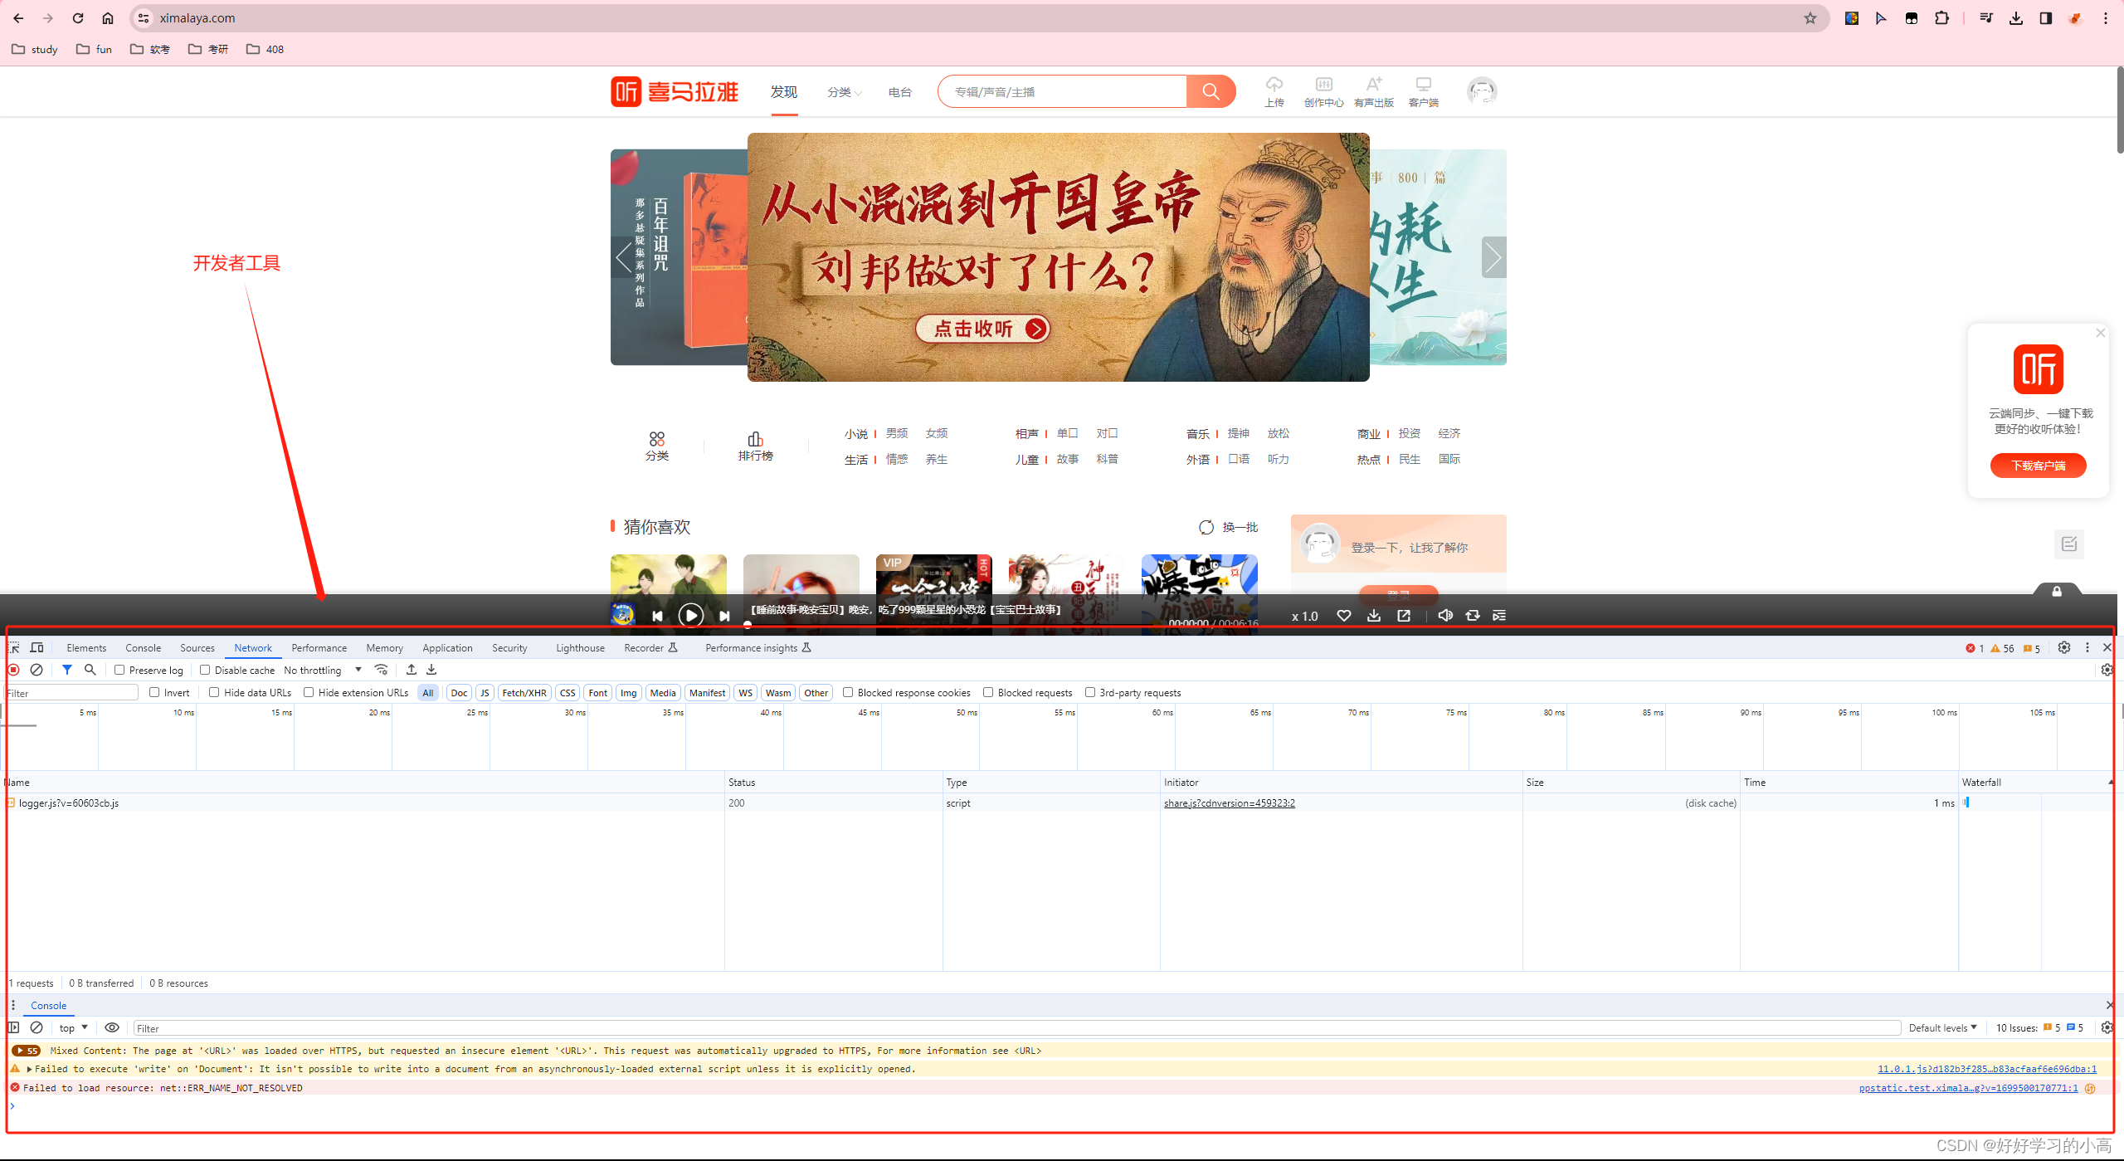The width and height of the screenshot is (2124, 1161).
Task: Click the clear network log icon
Action: [x=37, y=670]
